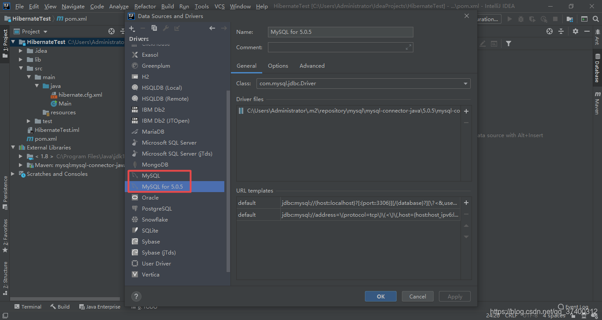The image size is (602, 320).
Task: Click locate target icon in Database panel
Action: click(x=549, y=31)
